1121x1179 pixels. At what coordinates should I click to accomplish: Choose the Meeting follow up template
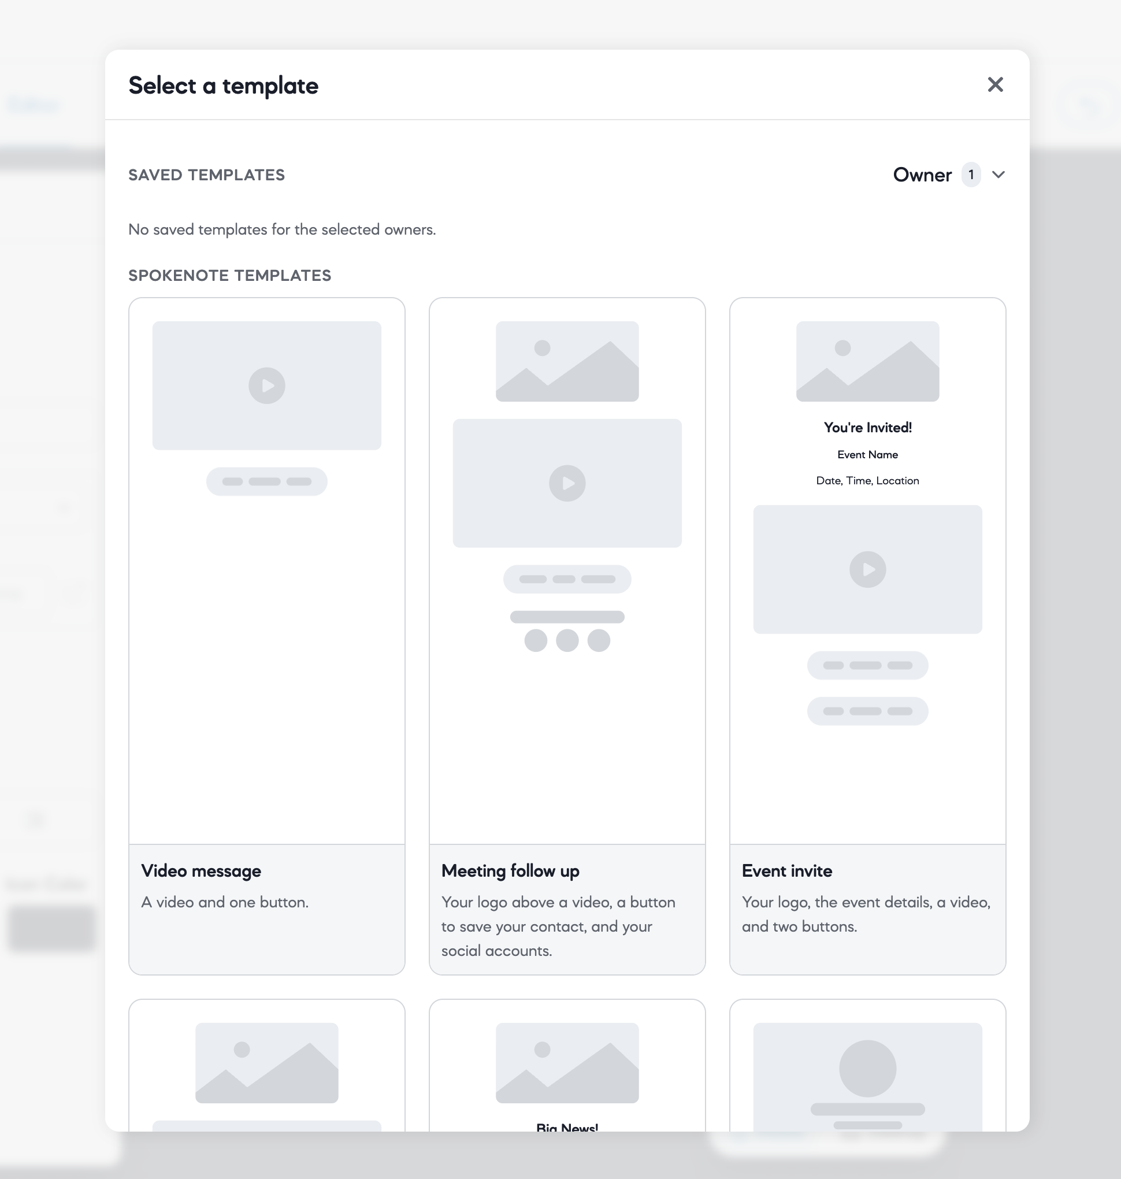tap(567, 636)
